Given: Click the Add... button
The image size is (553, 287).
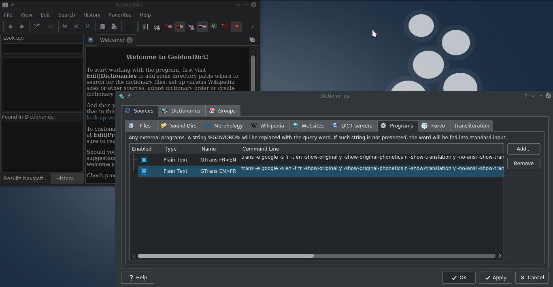Looking at the screenshot, I should point(523,149).
